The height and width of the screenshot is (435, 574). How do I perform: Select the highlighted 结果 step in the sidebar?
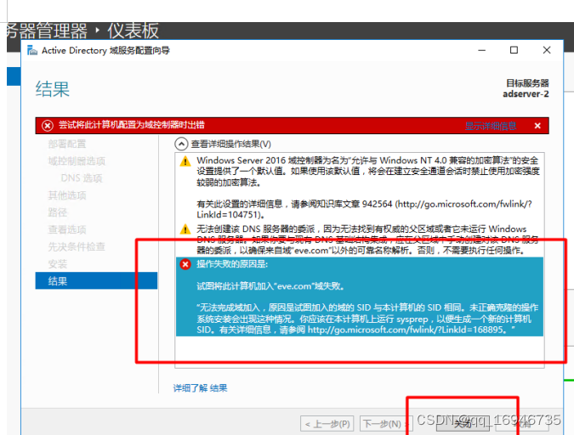(96, 280)
